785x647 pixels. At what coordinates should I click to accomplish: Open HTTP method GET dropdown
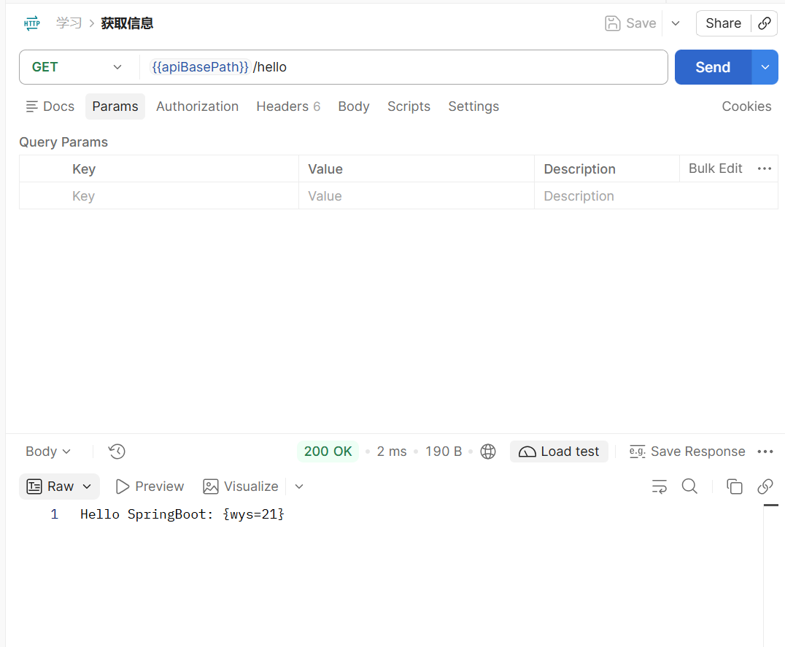point(77,67)
